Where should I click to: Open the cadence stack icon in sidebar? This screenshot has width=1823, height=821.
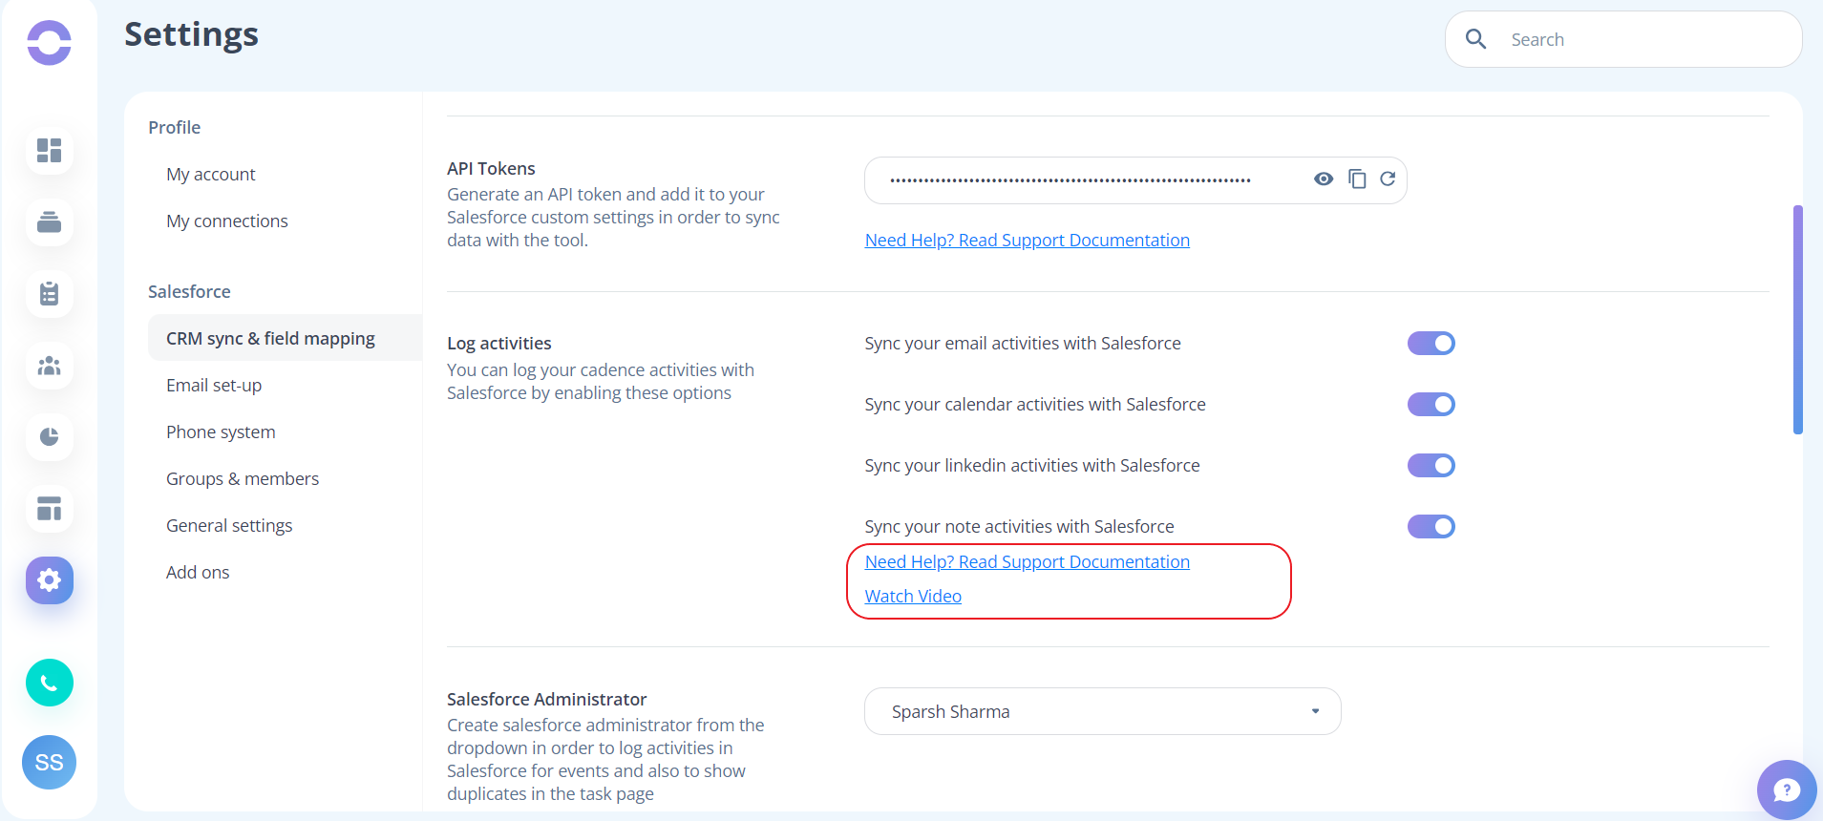49,222
